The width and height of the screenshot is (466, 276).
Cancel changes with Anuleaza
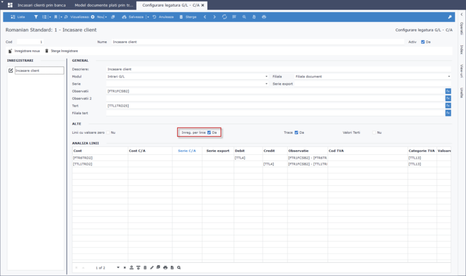[163, 17]
